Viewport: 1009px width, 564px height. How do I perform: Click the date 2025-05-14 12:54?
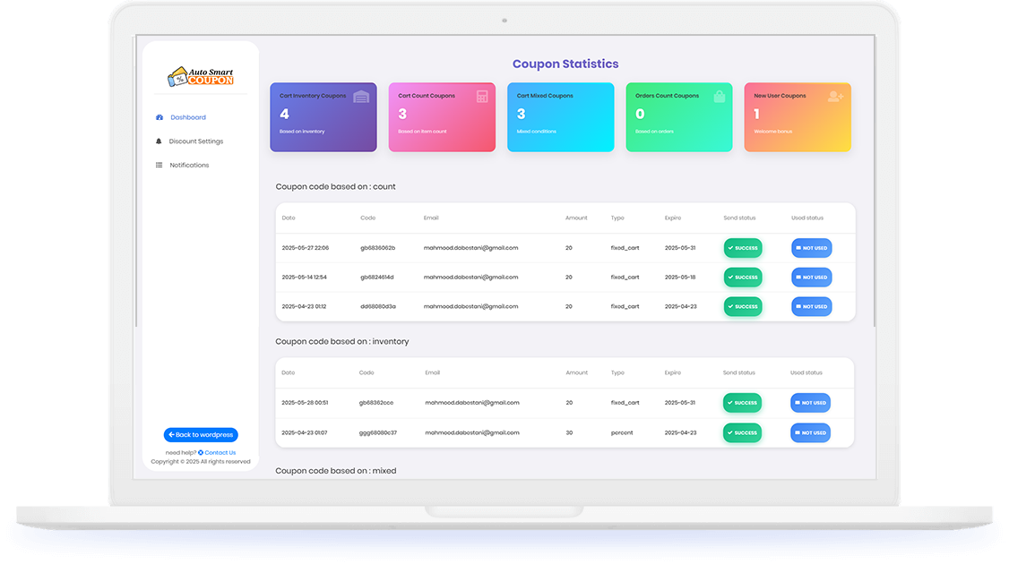pos(305,278)
